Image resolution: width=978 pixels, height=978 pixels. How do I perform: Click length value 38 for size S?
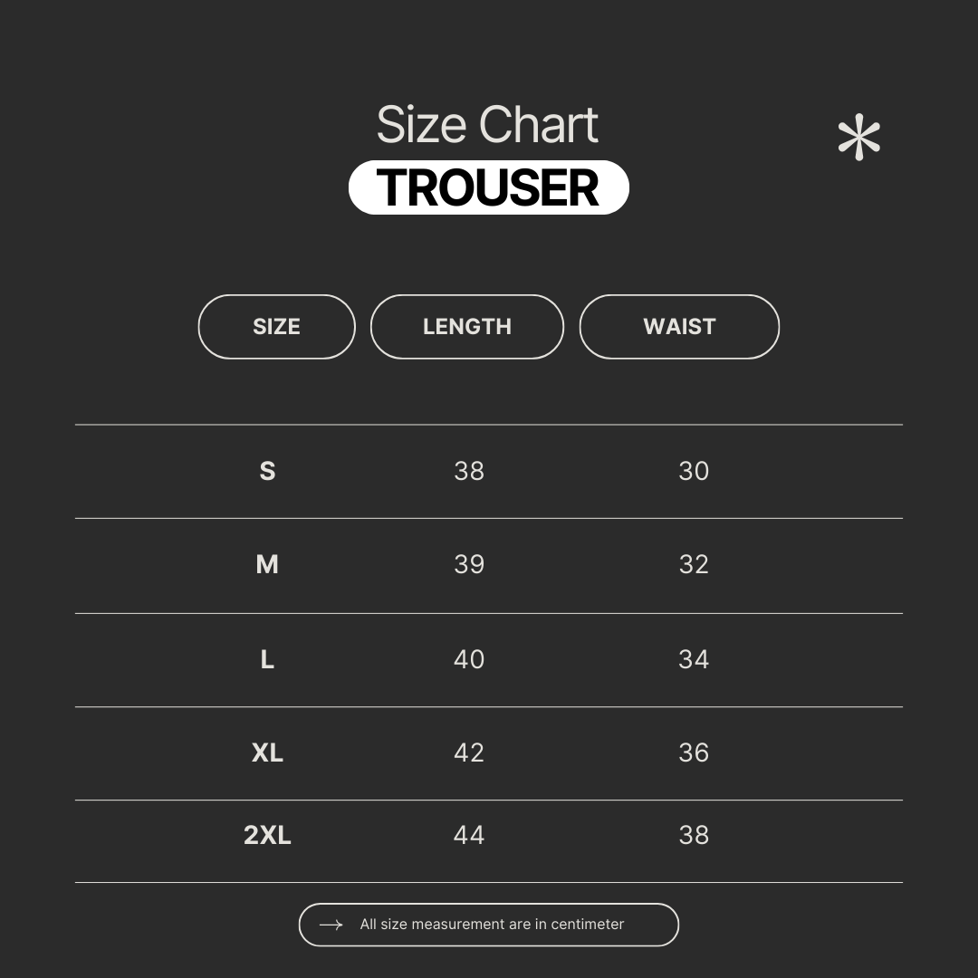click(469, 471)
